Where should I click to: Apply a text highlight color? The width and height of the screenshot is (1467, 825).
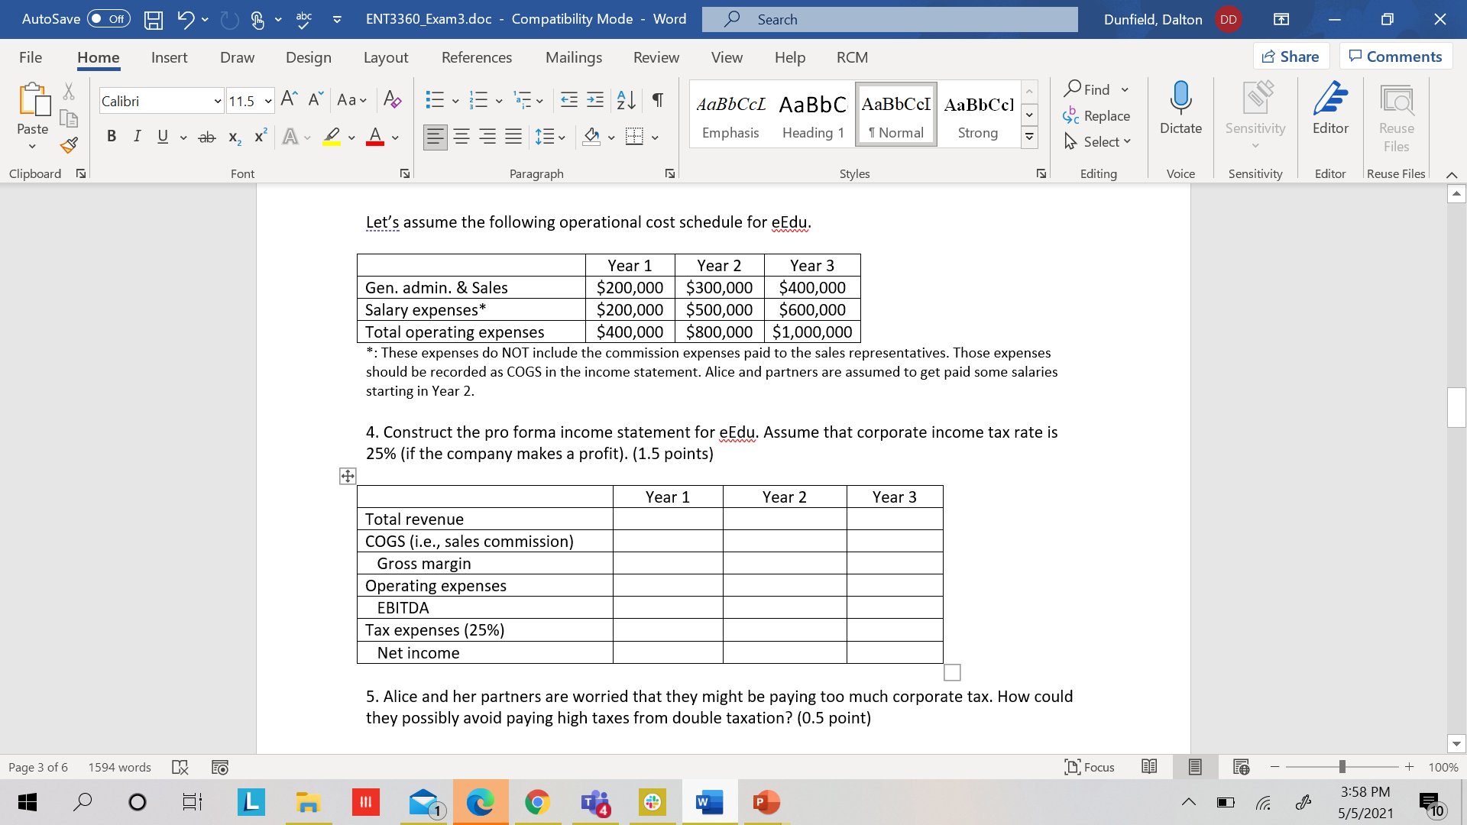[332, 137]
